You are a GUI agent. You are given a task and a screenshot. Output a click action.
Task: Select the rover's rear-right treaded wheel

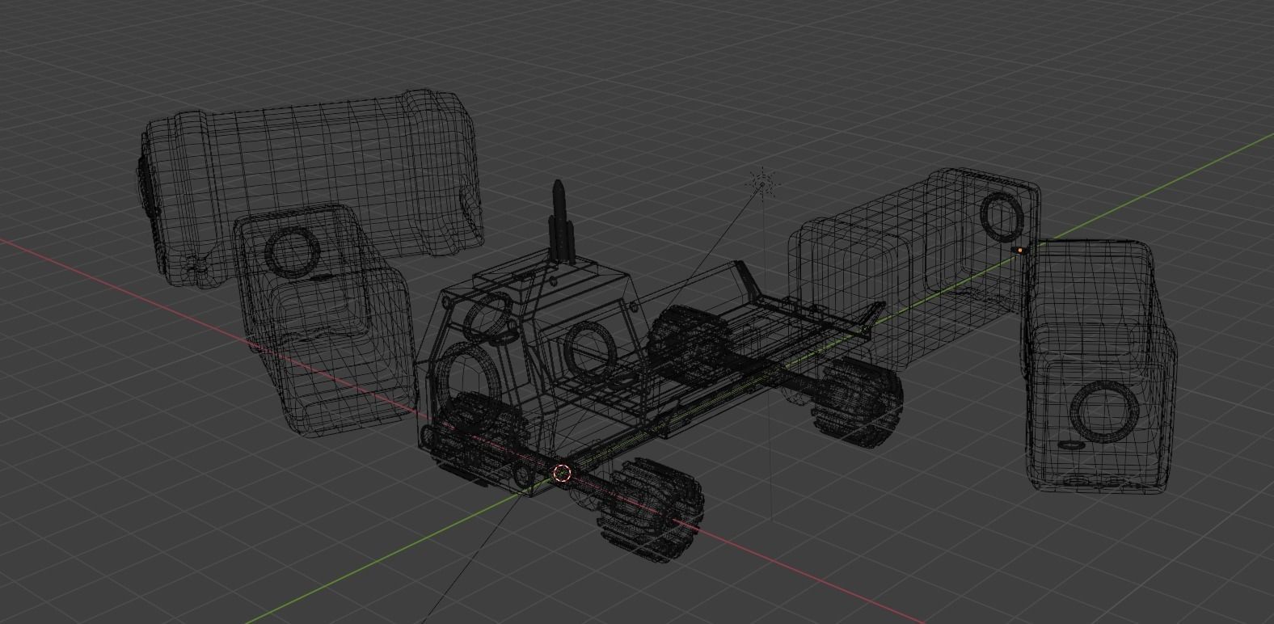[855, 401]
